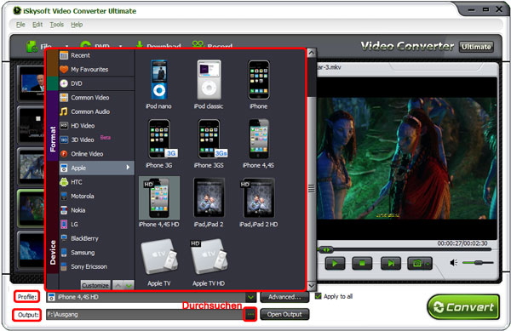Image resolution: width=511 pixels, height=331 pixels.
Task: Open the Apple device submenu
Action: pyautogui.click(x=97, y=168)
